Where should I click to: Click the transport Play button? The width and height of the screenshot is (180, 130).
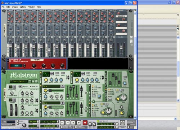(79, 123)
